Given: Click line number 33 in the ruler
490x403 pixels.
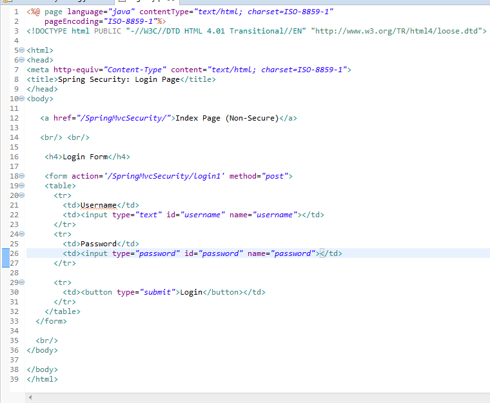Looking at the screenshot, I should click(x=14, y=321).
